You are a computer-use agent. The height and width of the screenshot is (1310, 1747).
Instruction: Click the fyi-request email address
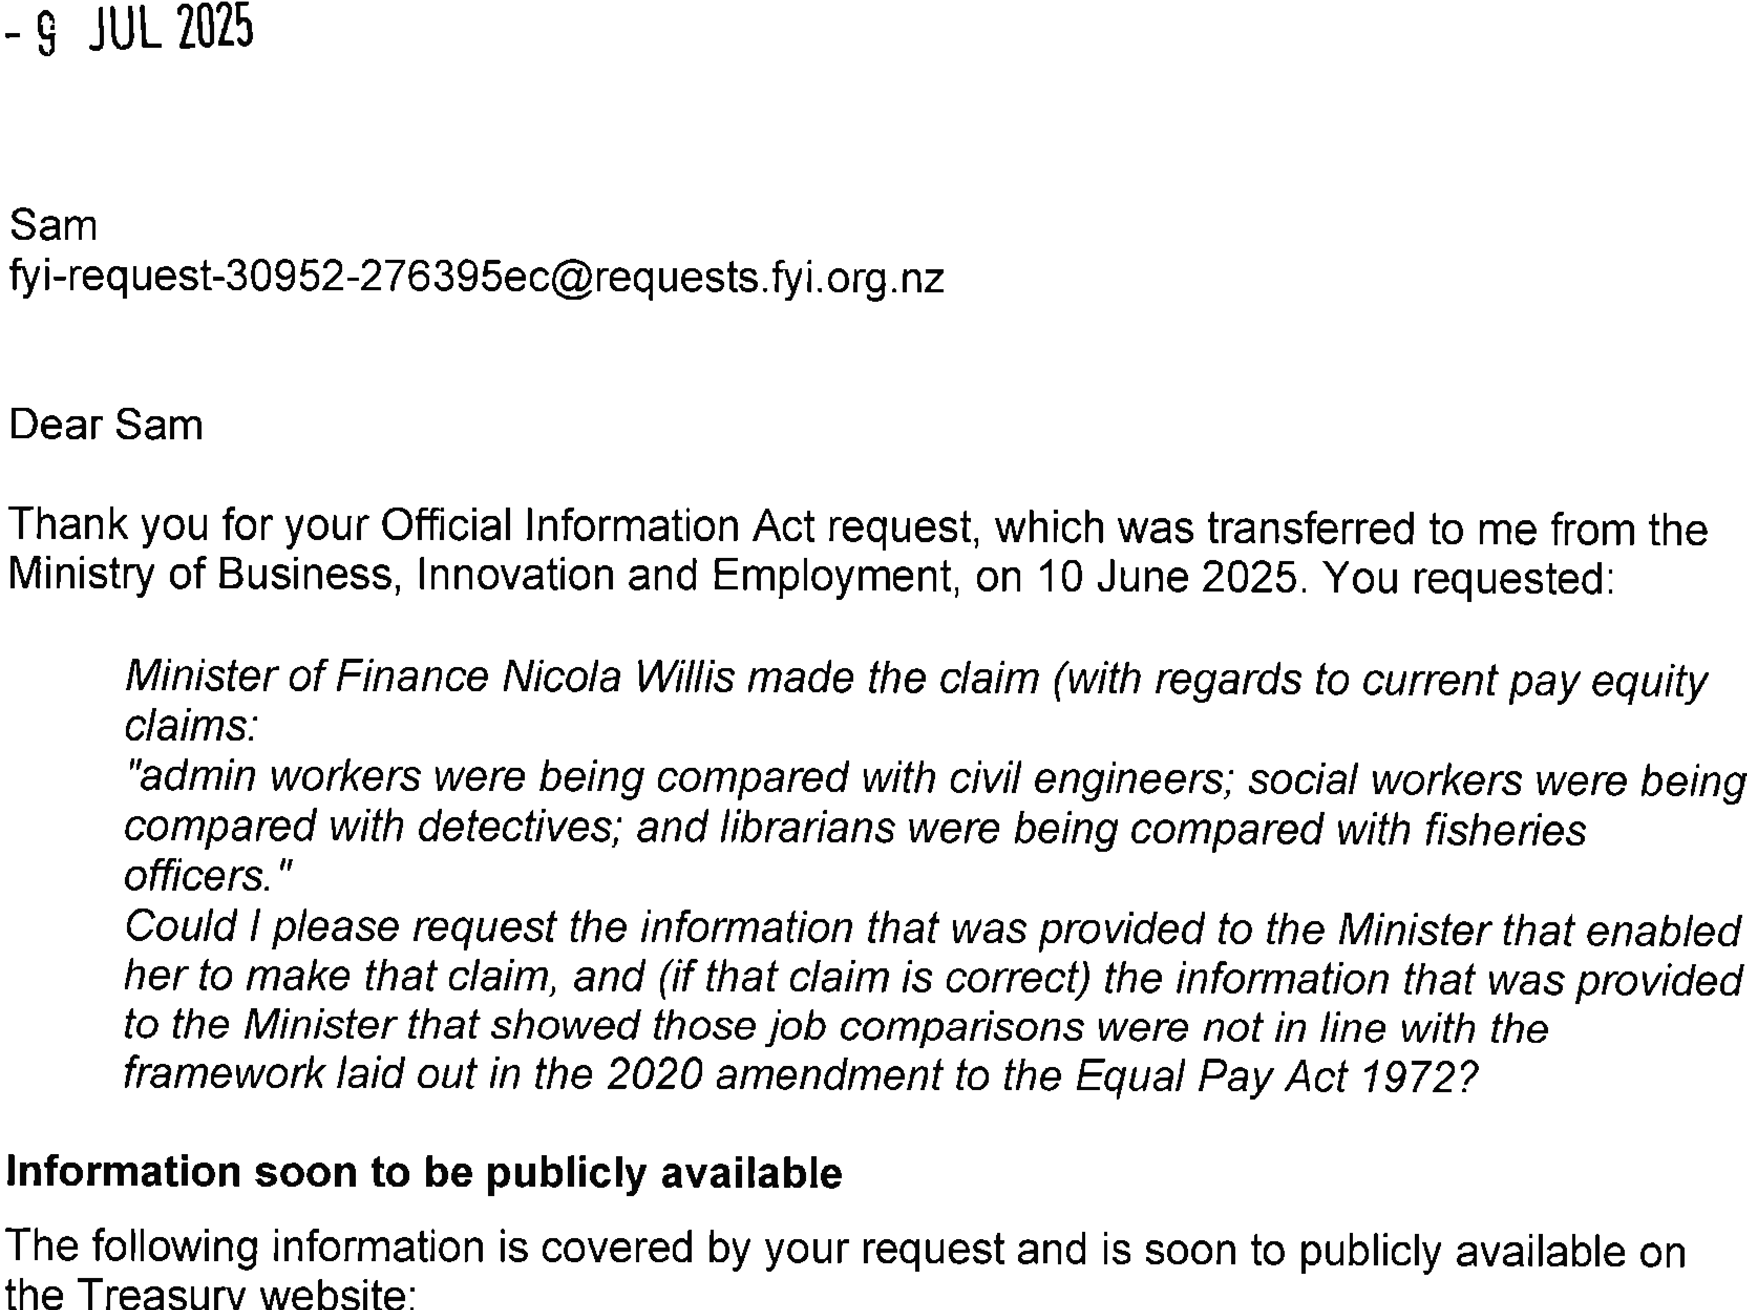(x=476, y=279)
